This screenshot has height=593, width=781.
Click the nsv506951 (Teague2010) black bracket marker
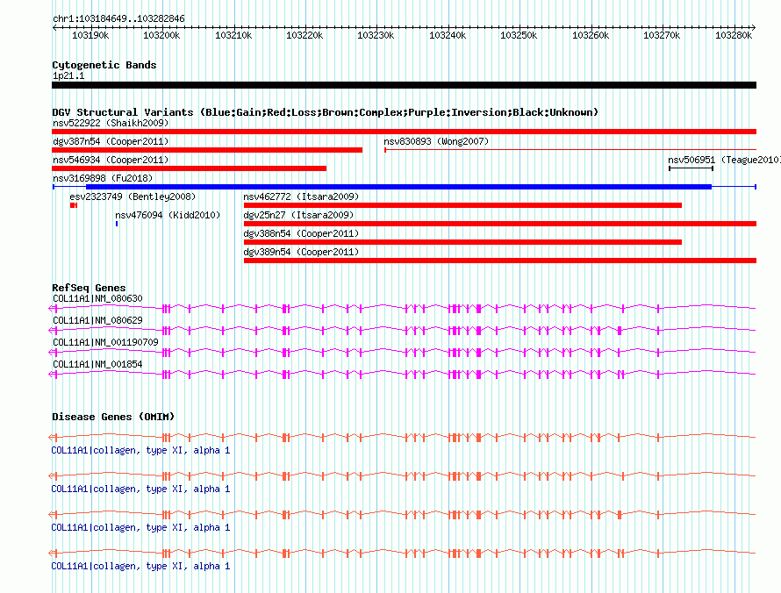tap(691, 168)
